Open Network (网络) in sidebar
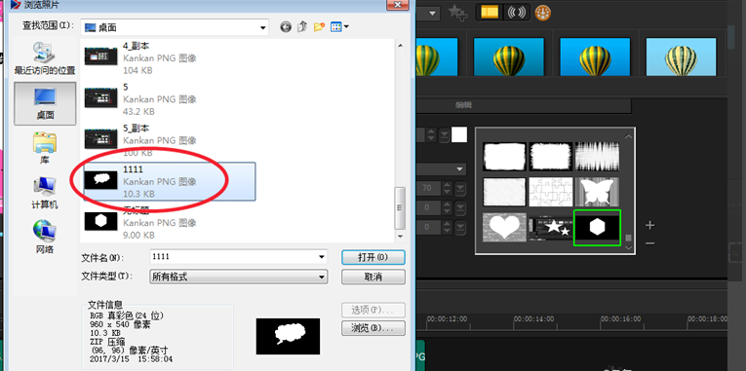The height and width of the screenshot is (371, 746). point(45,237)
